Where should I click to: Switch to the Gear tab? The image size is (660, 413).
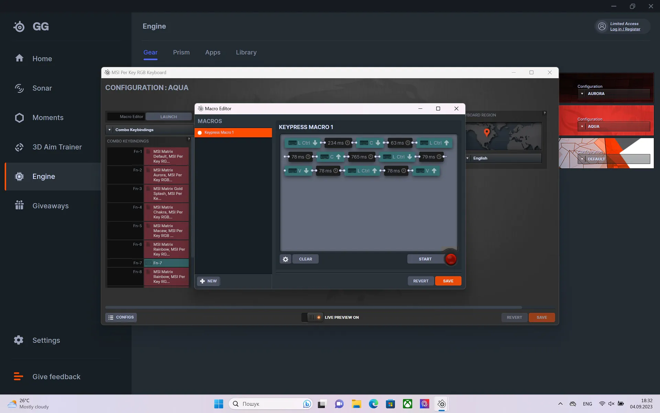click(x=150, y=52)
